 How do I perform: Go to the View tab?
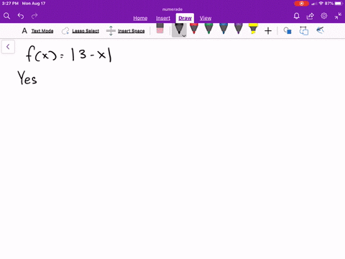pos(206,18)
